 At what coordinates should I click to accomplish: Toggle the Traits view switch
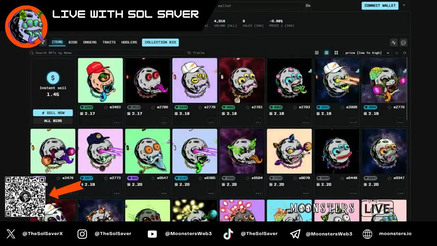point(196,53)
